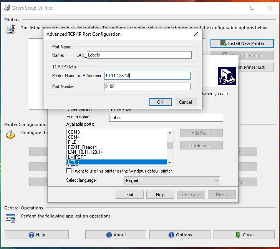Click the ports list scrollbar thumb
Screen dimensions: 280x249
click(x=170, y=145)
